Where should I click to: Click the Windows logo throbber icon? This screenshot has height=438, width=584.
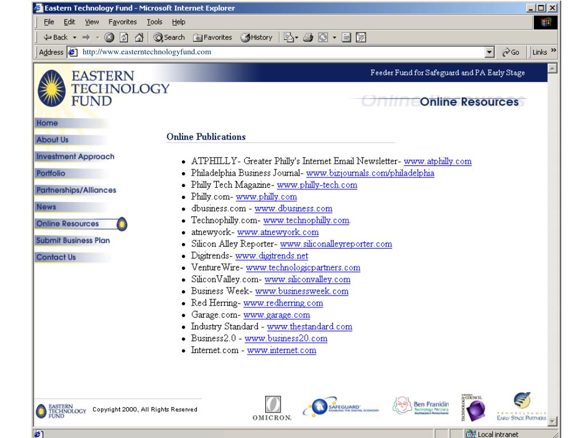click(546, 22)
